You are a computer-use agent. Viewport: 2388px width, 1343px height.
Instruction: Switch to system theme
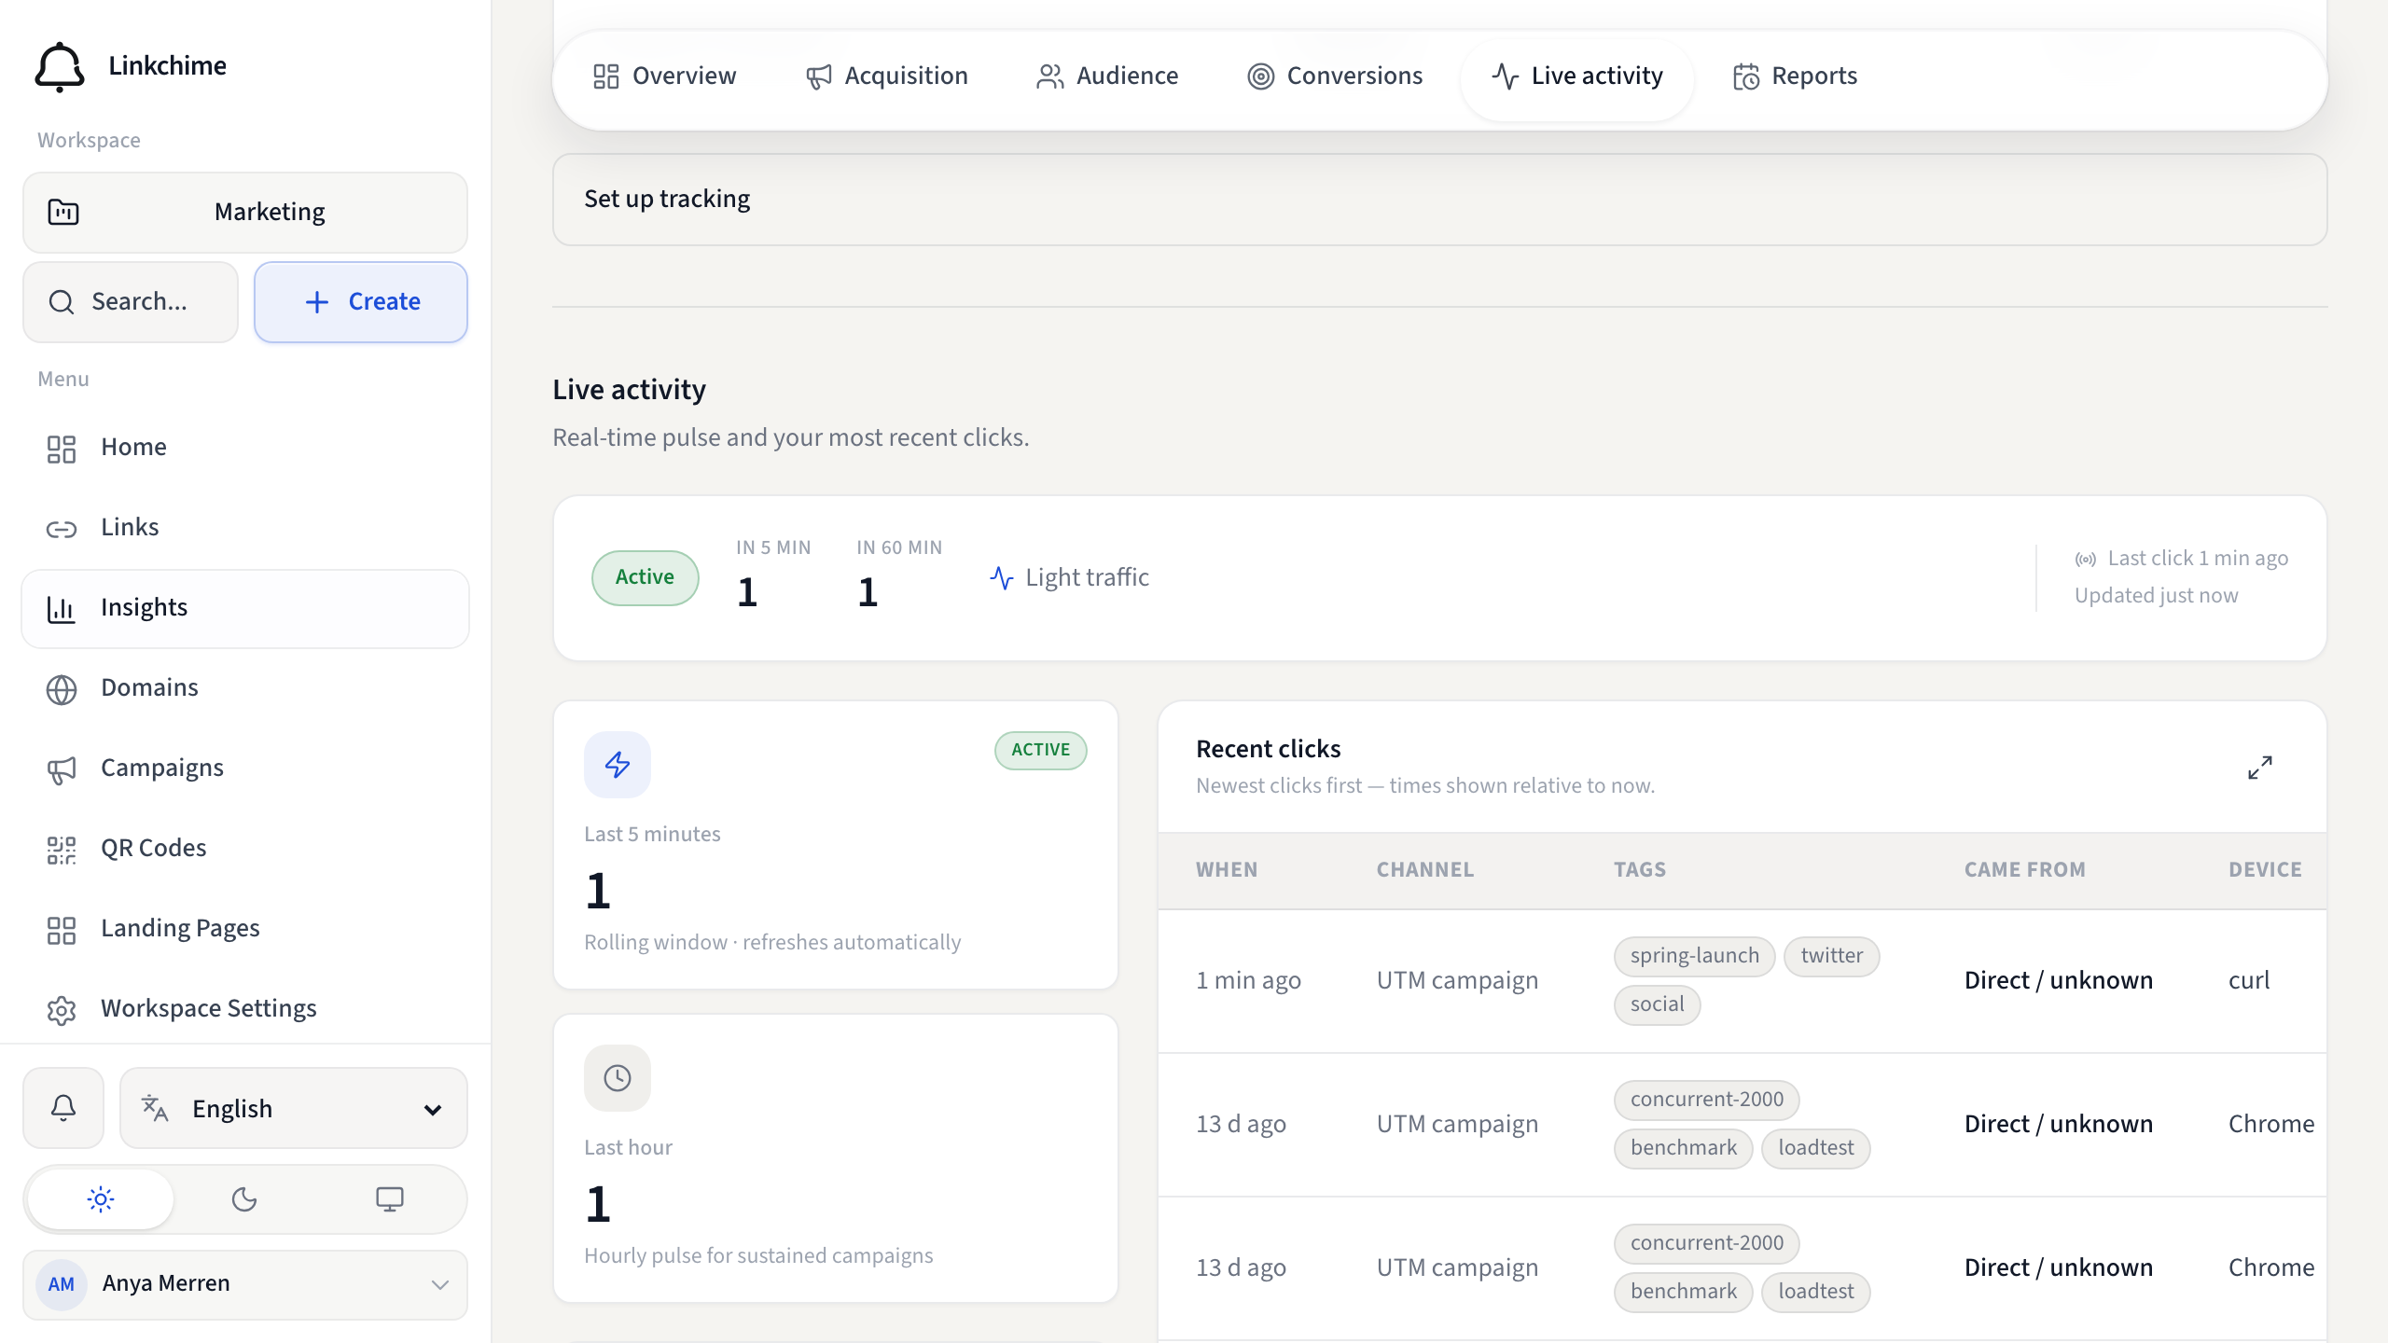pyautogui.click(x=390, y=1199)
